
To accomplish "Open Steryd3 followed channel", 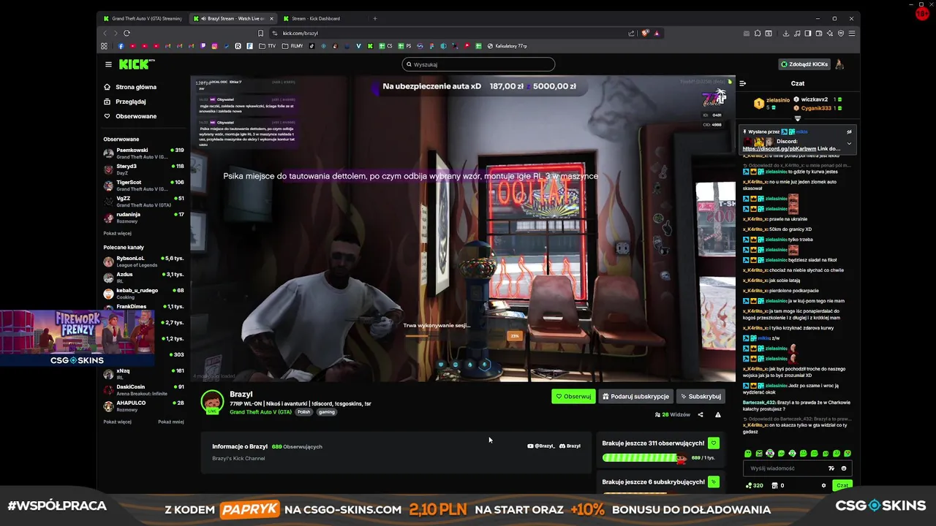I will pos(144,169).
